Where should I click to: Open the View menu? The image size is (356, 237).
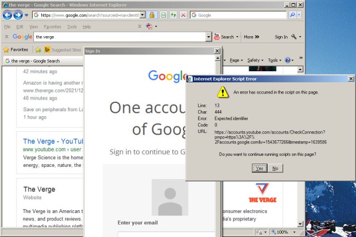click(33, 27)
